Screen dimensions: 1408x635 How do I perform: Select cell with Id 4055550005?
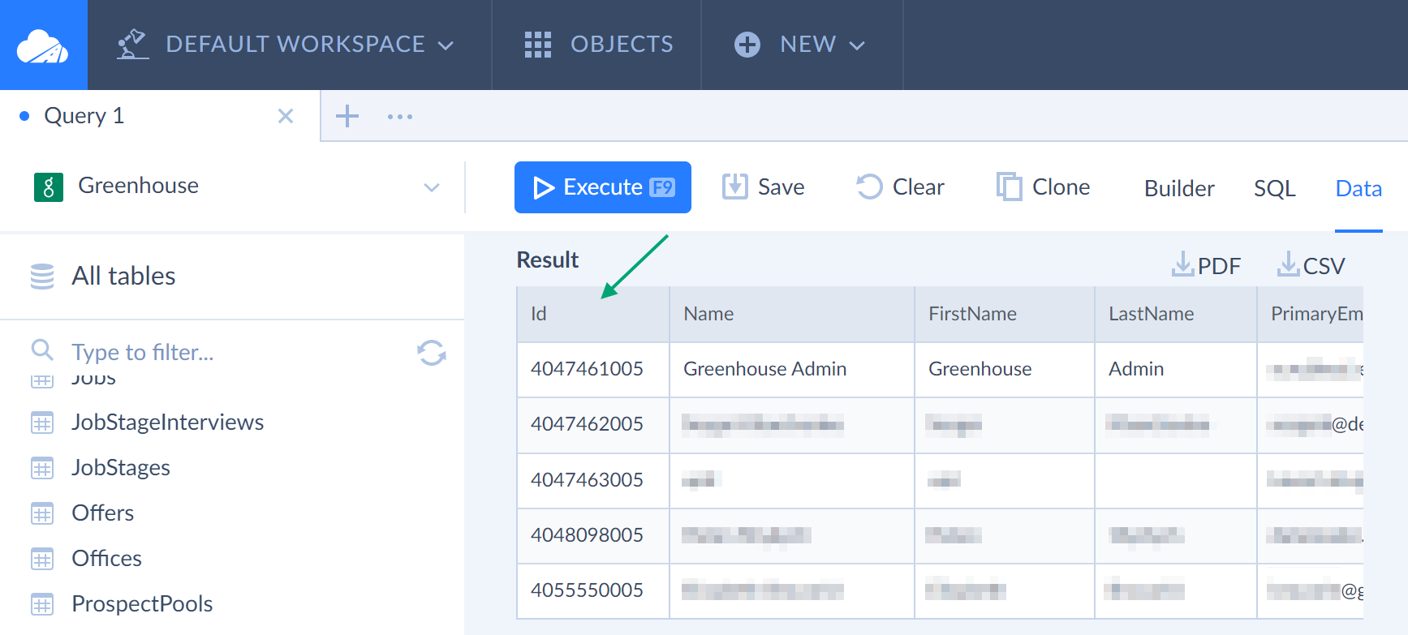tap(593, 590)
